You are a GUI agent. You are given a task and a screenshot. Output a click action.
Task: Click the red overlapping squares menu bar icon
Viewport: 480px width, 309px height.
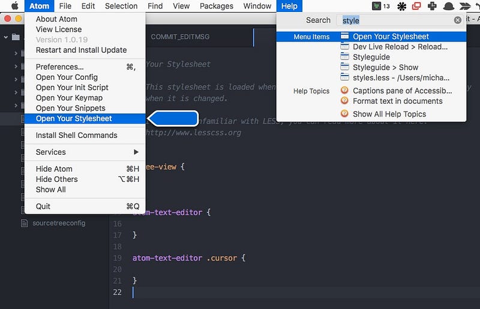click(416, 6)
